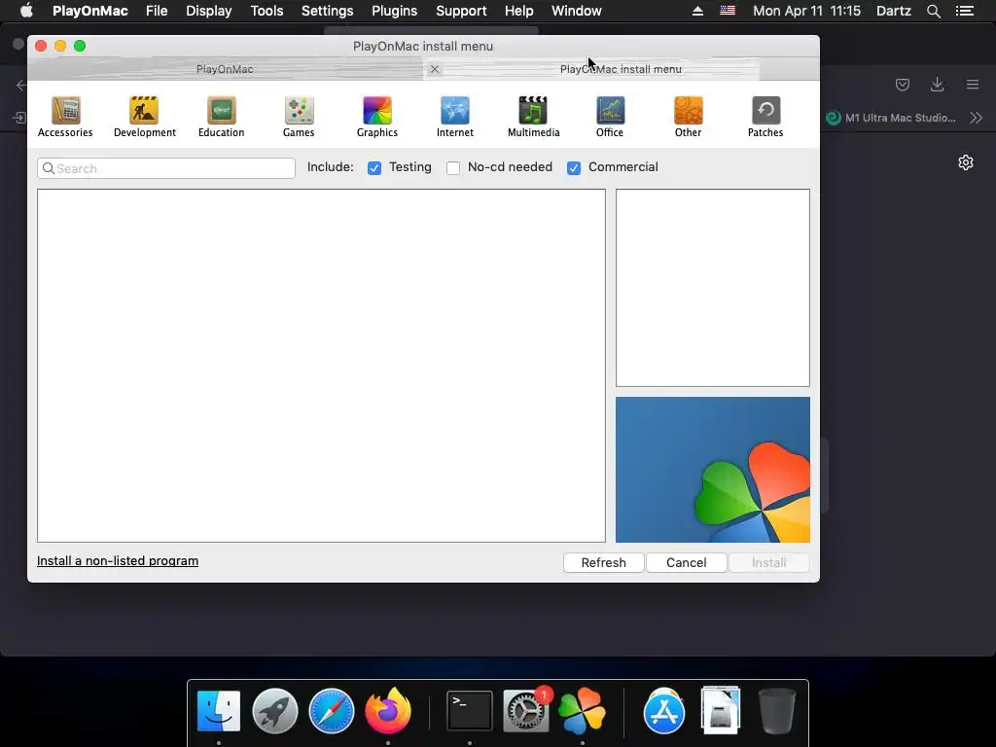
Task: Open Firefox hamburger menu
Action: pos(973,85)
